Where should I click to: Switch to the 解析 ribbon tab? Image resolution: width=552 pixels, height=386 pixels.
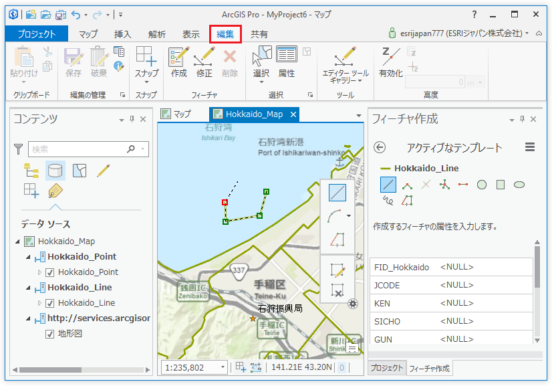tap(156, 34)
